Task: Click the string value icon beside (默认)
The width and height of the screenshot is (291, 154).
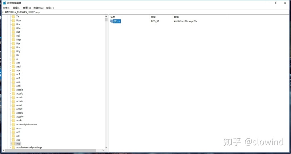Action: tap(112, 21)
